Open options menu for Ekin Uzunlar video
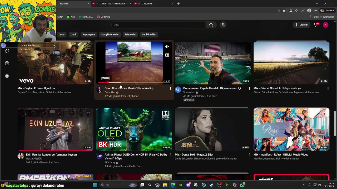 (x=92, y=155)
